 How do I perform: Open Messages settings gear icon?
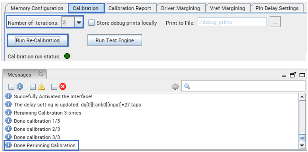tap(175, 86)
